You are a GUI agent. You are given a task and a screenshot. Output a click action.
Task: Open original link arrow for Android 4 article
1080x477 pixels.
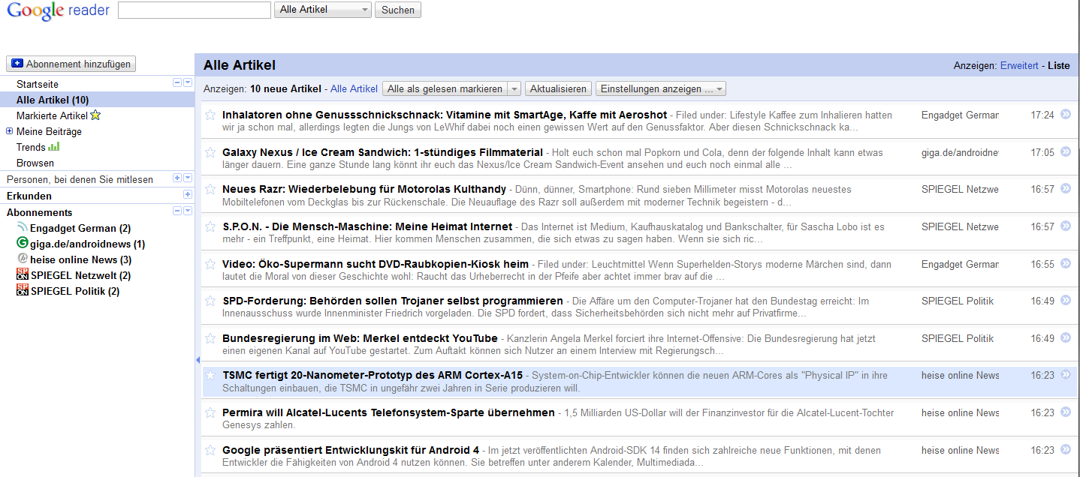pos(1065,449)
